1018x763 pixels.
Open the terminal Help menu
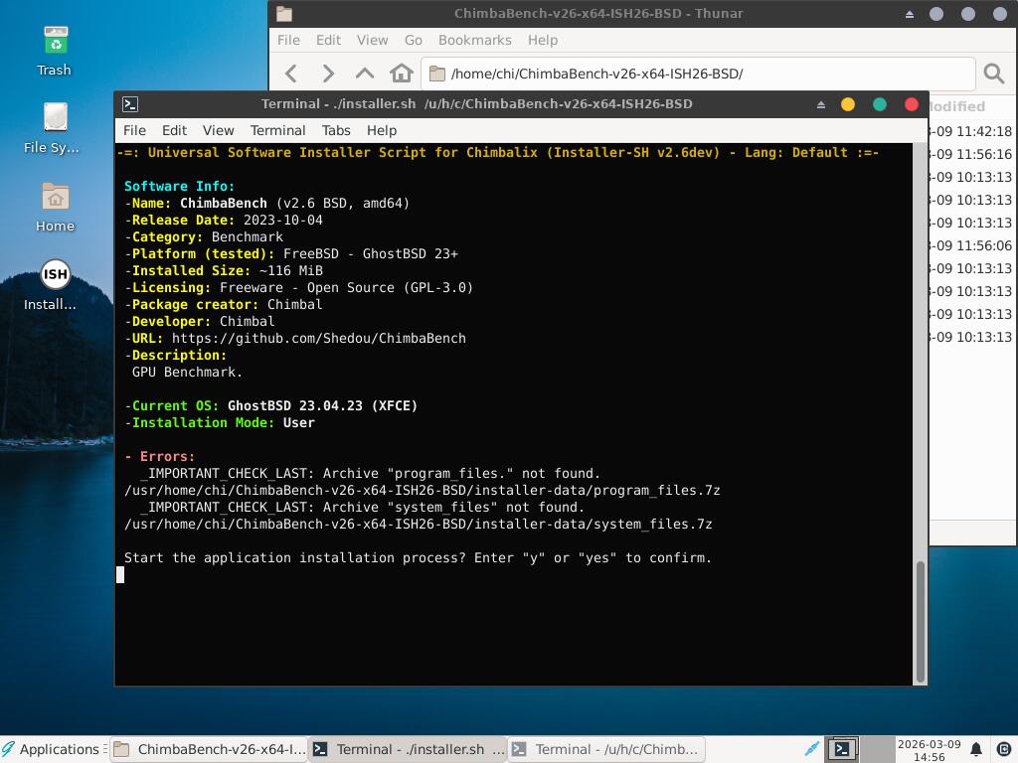coord(382,130)
